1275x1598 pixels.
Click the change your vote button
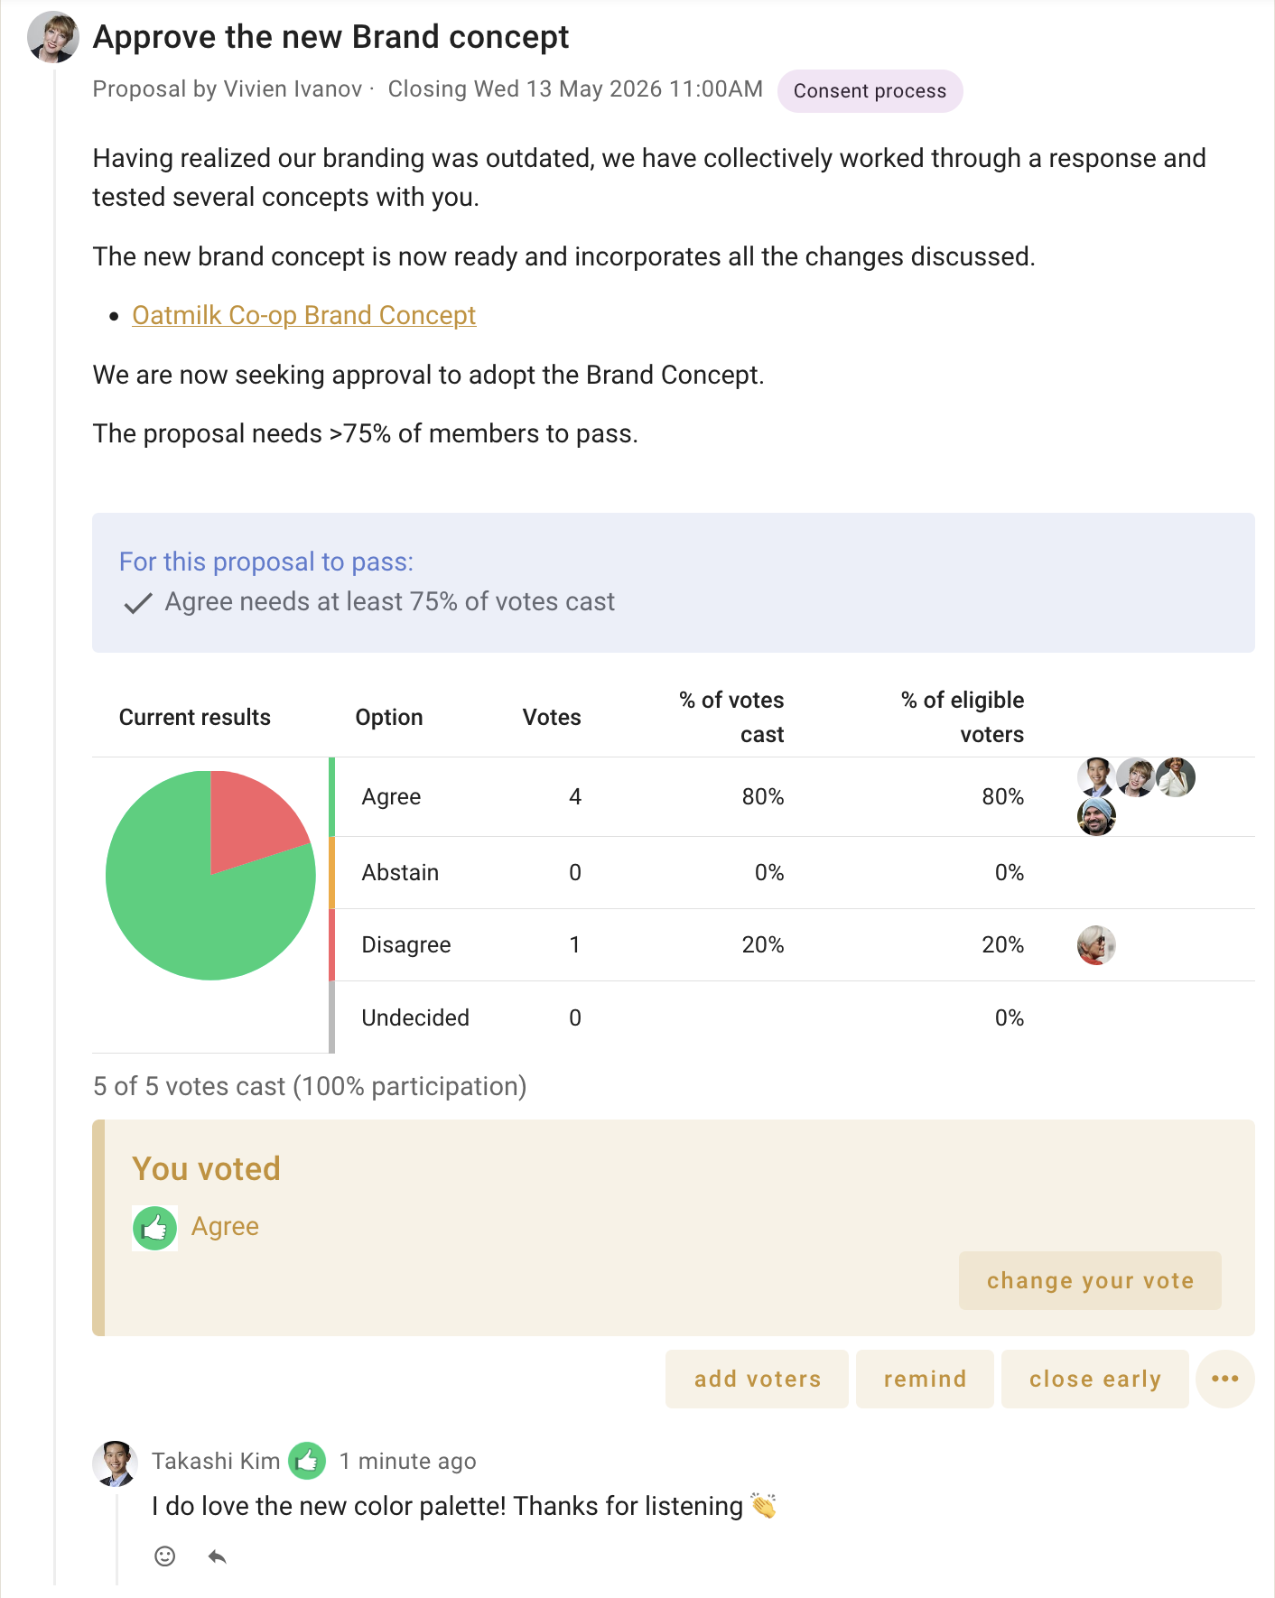click(1090, 1280)
